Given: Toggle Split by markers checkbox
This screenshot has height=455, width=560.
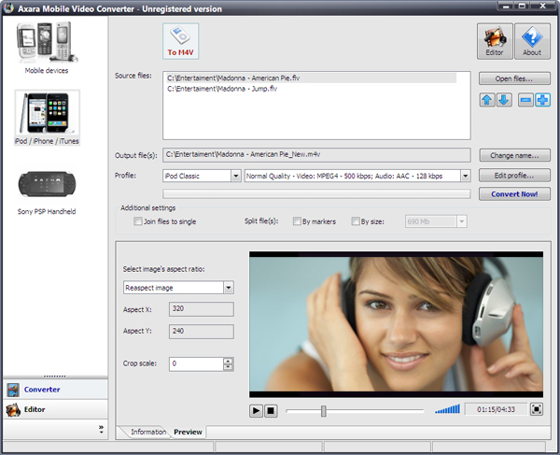Looking at the screenshot, I should (298, 221).
